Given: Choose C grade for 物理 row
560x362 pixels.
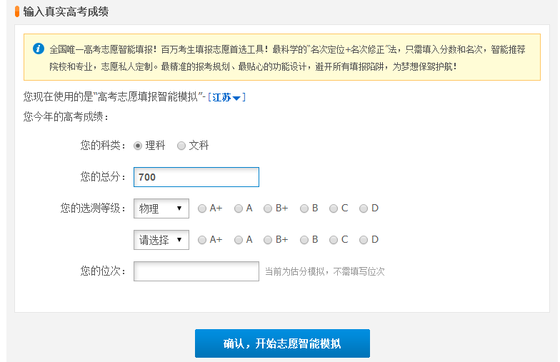Looking at the screenshot, I should point(334,208).
